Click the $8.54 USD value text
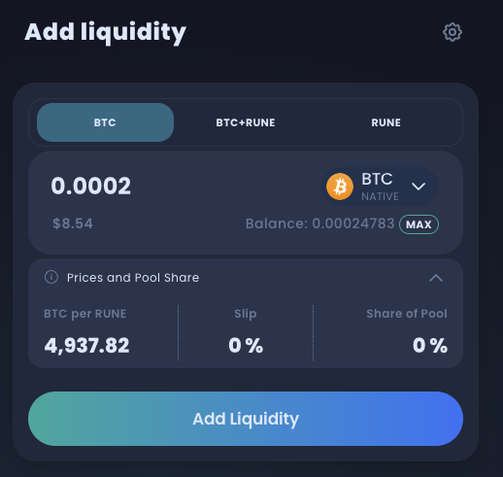This screenshot has width=503, height=477. click(x=73, y=223)
